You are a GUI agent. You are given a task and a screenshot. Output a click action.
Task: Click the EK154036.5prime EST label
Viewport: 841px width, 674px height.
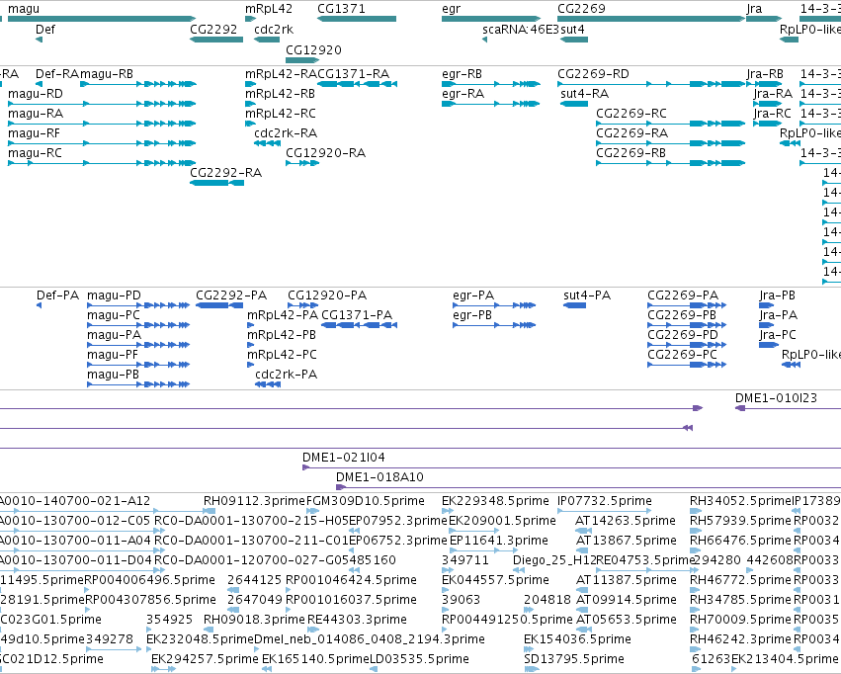tap(578, 639)
